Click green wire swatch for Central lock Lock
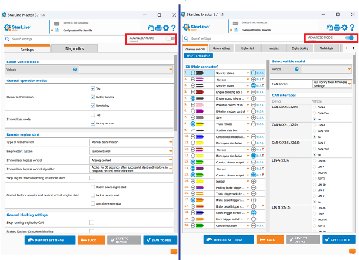The height and width of the screenshot is (260, 359). (200, 226)
